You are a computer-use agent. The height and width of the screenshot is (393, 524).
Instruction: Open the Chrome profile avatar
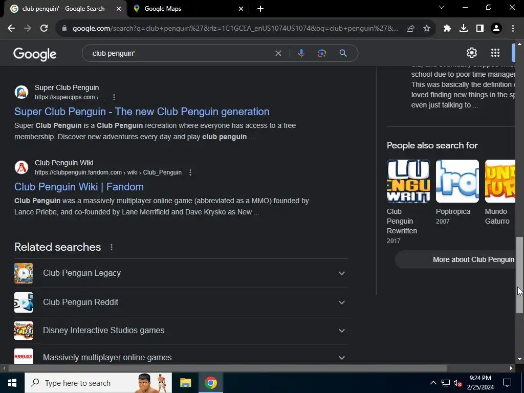[x=496, y=29]
